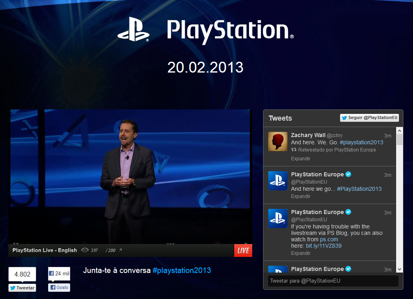413x299 pixels.
Task: Follow @PlayStationEU with the Seguir button
Action: tap(369, 118)
